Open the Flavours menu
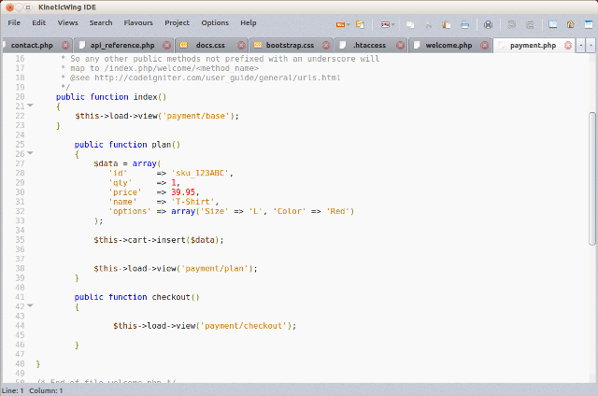Viewport: 598px width, 396px height. pyautogui.click(x=138, y=22)
